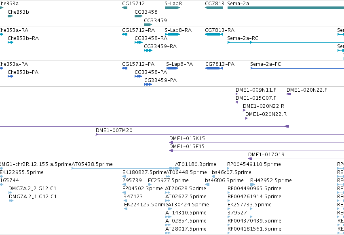The image size is (344, 235).
Task: Open EST AT01180.3prime
Action: (196, 164)
